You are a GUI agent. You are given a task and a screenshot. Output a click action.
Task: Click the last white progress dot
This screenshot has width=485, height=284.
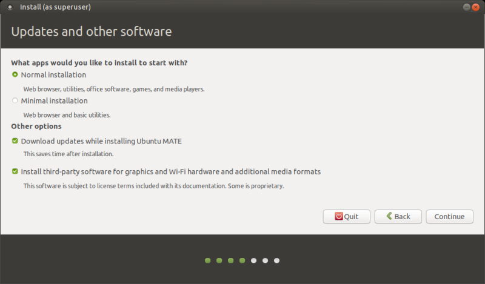tap(276, 260)
